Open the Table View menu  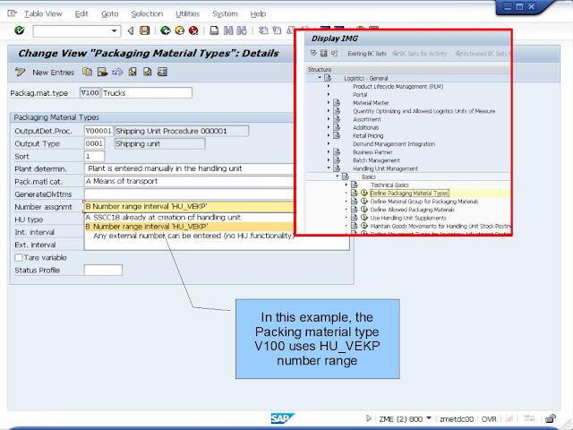point(43,14)
